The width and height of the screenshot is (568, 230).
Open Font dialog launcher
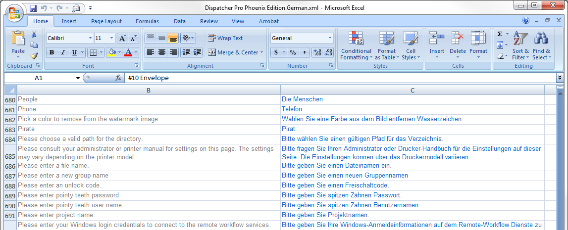[x=137, y=65]
